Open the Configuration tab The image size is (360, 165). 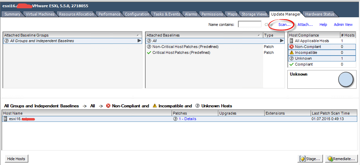(x=137, y=14)
